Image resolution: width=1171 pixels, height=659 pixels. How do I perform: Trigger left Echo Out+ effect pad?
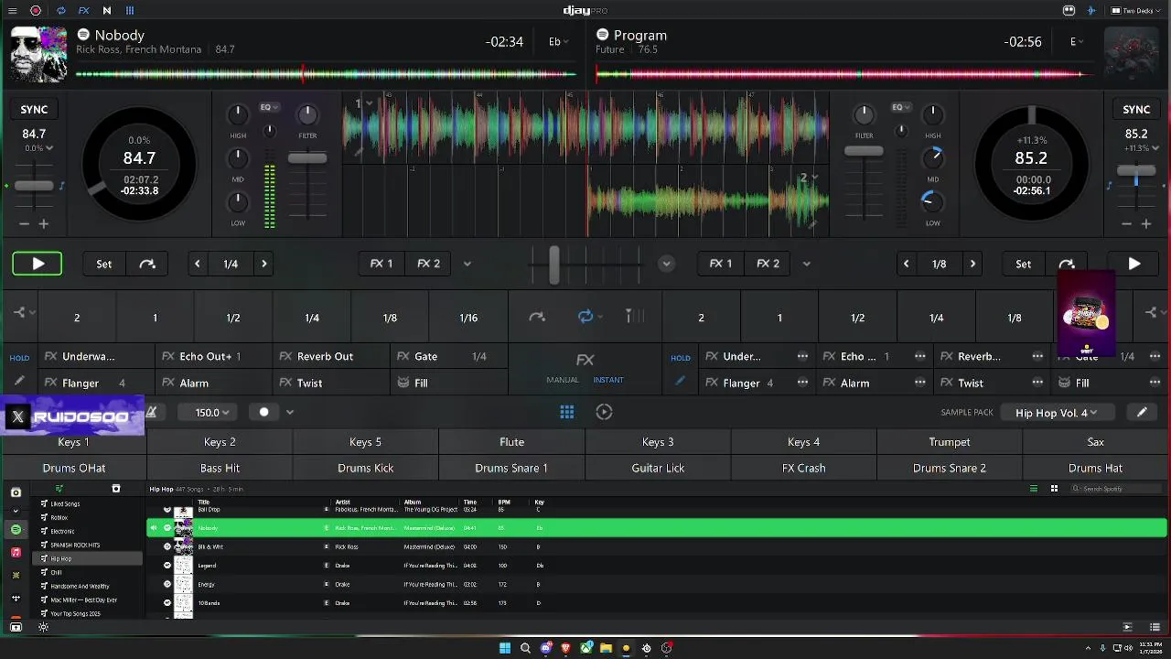[214, 356]
